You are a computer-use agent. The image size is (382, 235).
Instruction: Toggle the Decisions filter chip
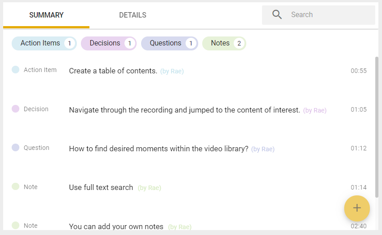click(109, 43)
